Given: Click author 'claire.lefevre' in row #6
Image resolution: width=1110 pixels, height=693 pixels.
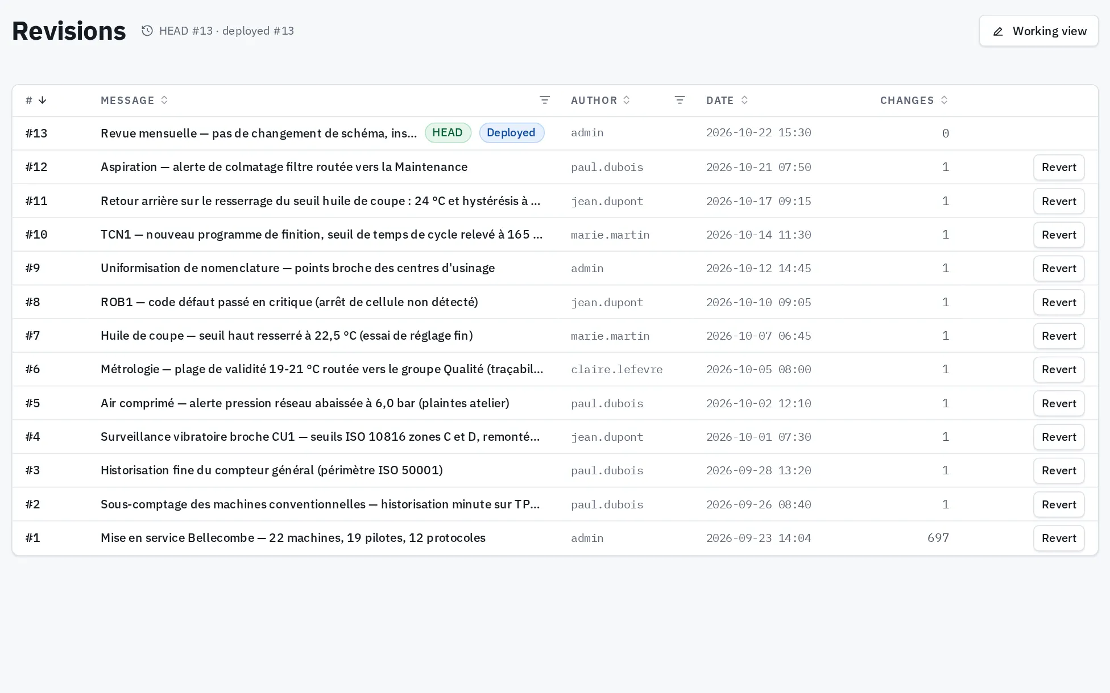Looking at the screenshot, I should 616,370.
